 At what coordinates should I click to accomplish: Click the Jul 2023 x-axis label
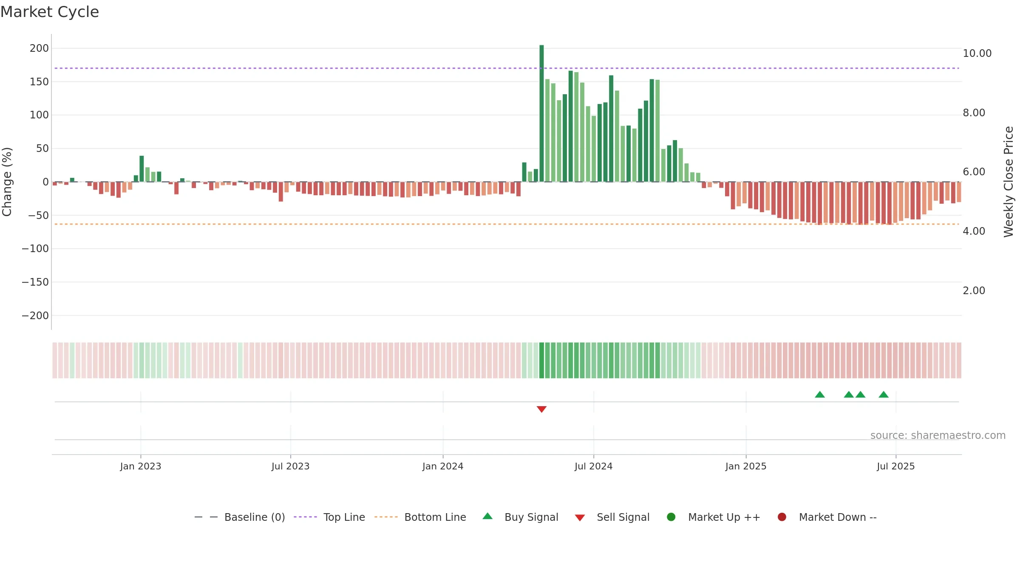[291, 466]
